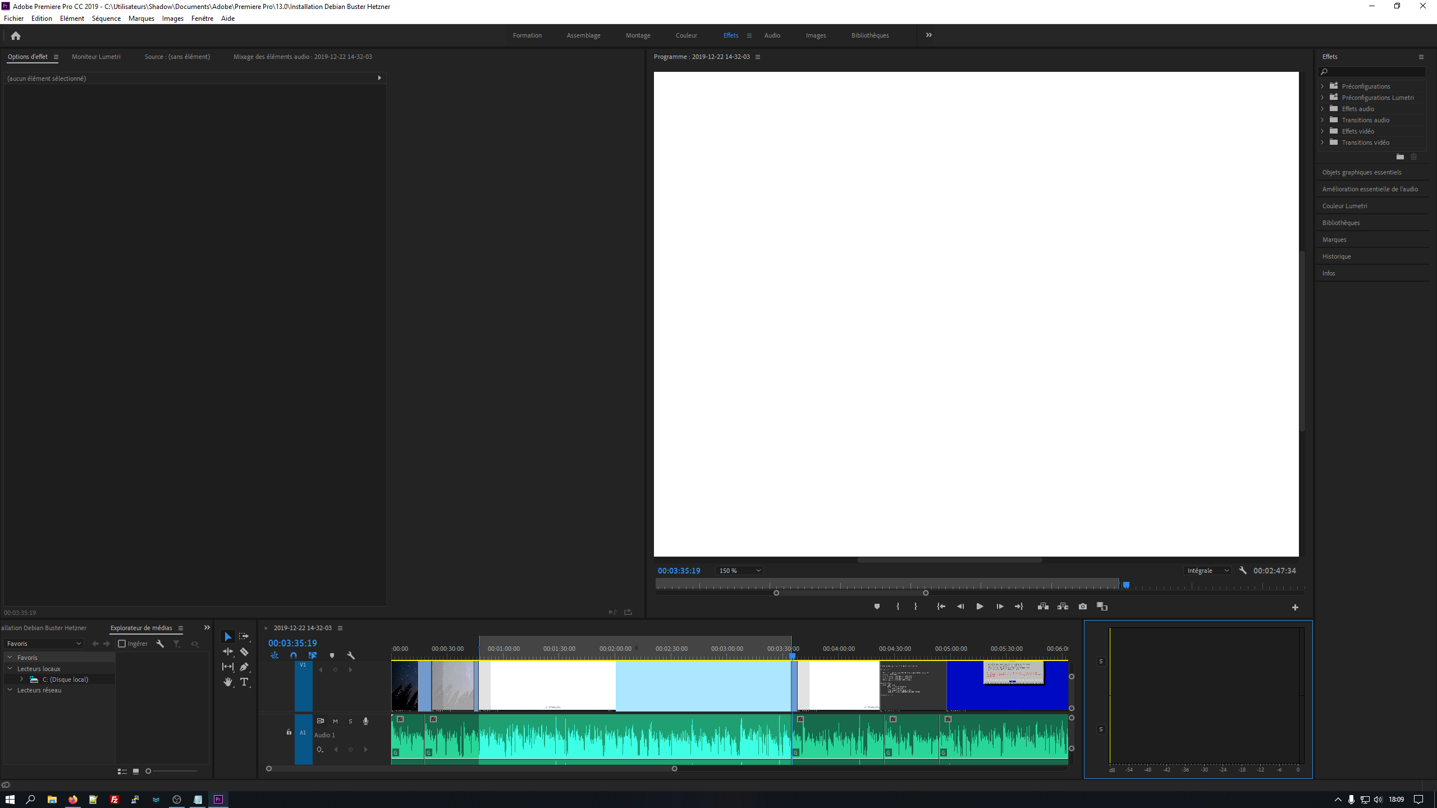Expand the Transitions vidéo folder
This screenshot has width=1437, height=808.
pyautogui.click(x=1322, y=142)
